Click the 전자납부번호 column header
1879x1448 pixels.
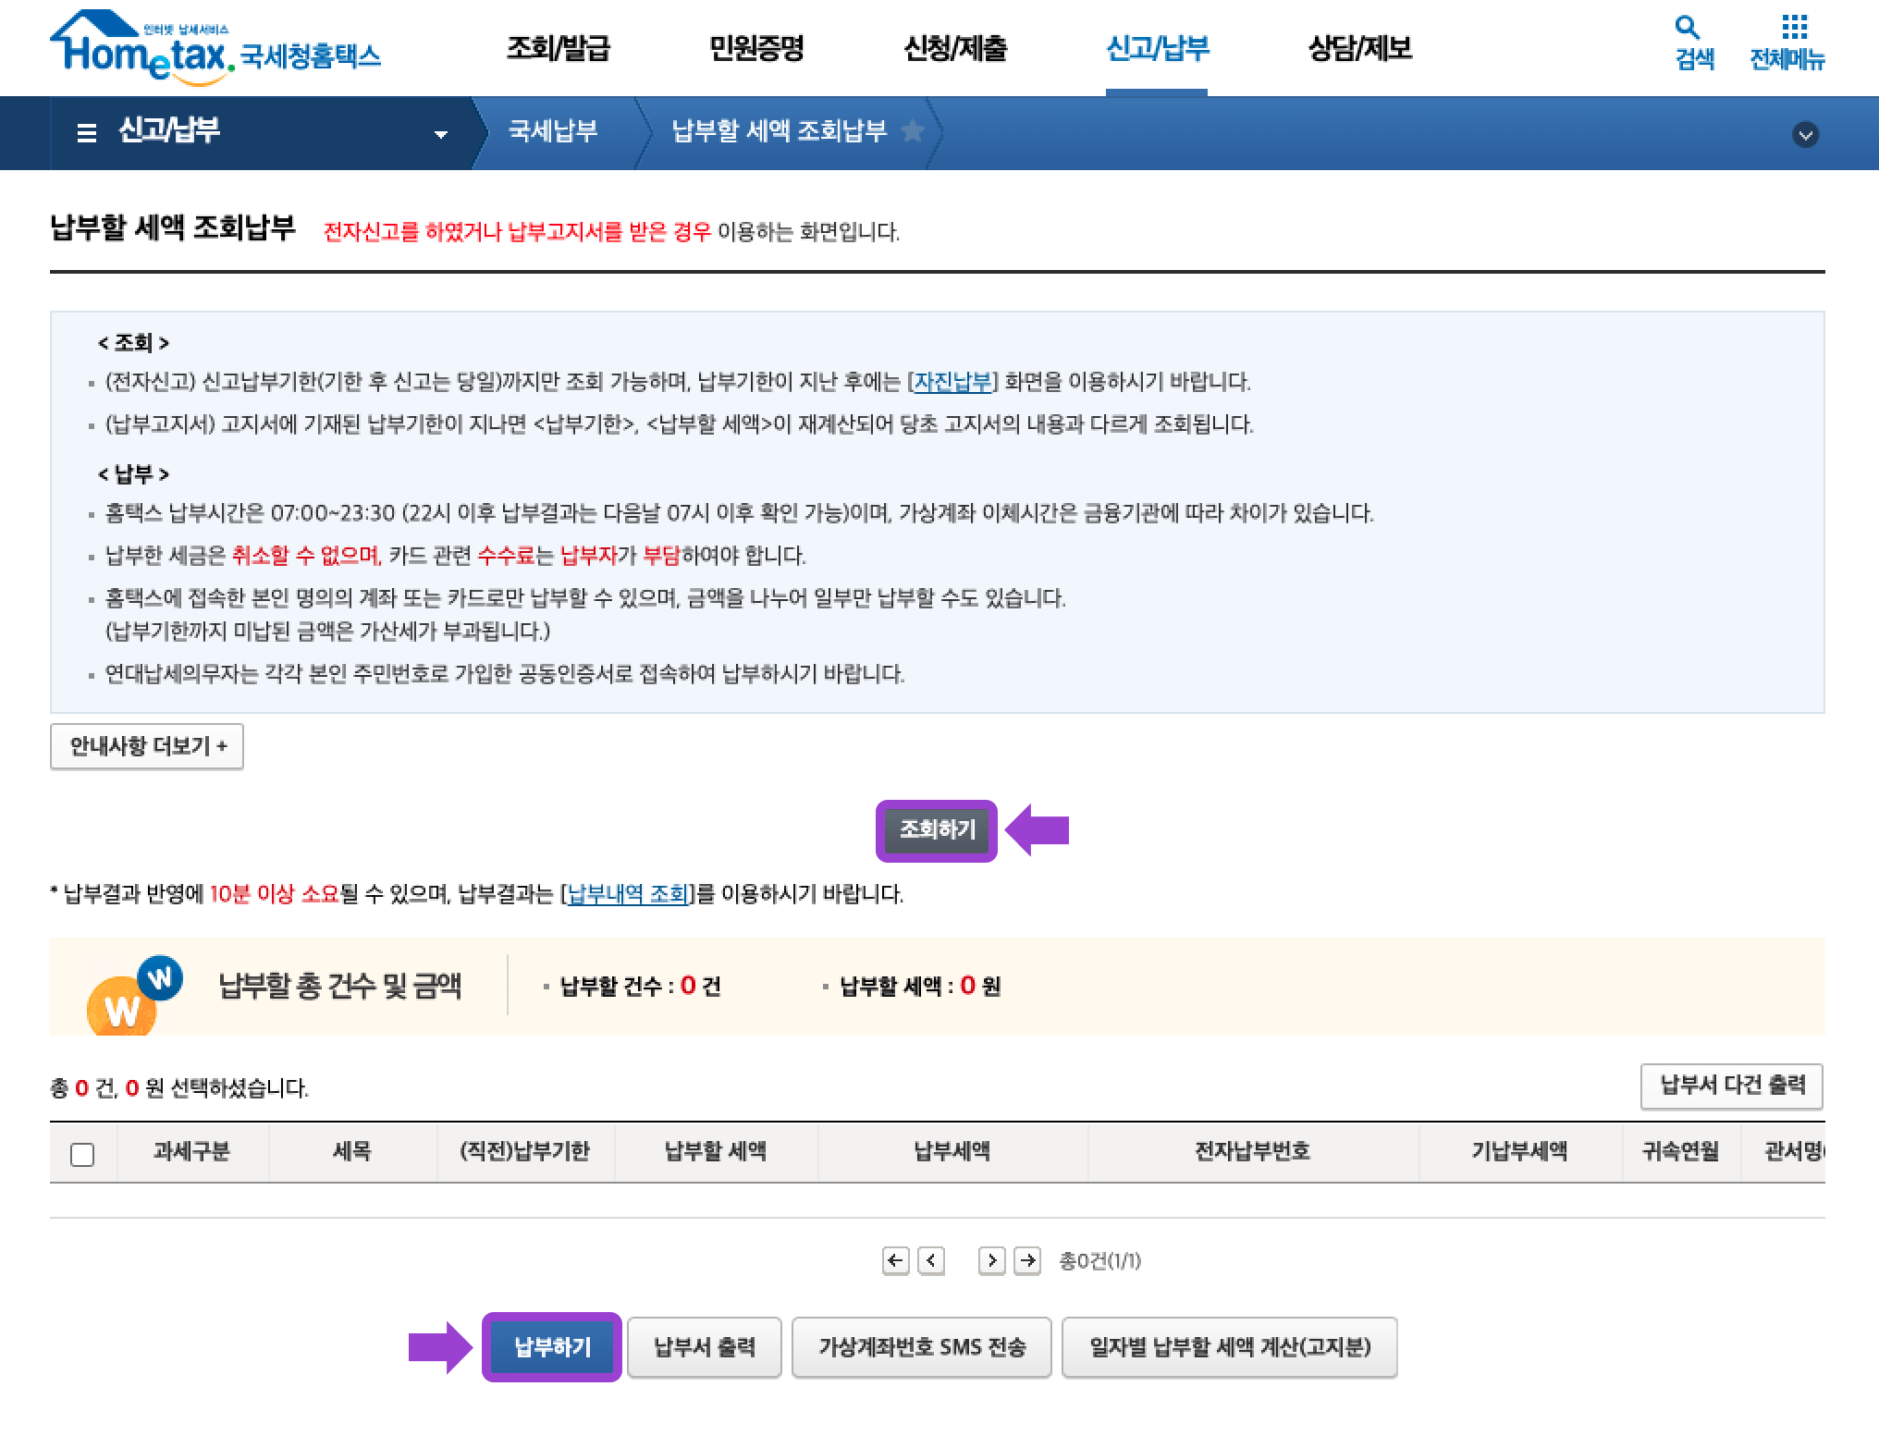click(1252, 1151)
